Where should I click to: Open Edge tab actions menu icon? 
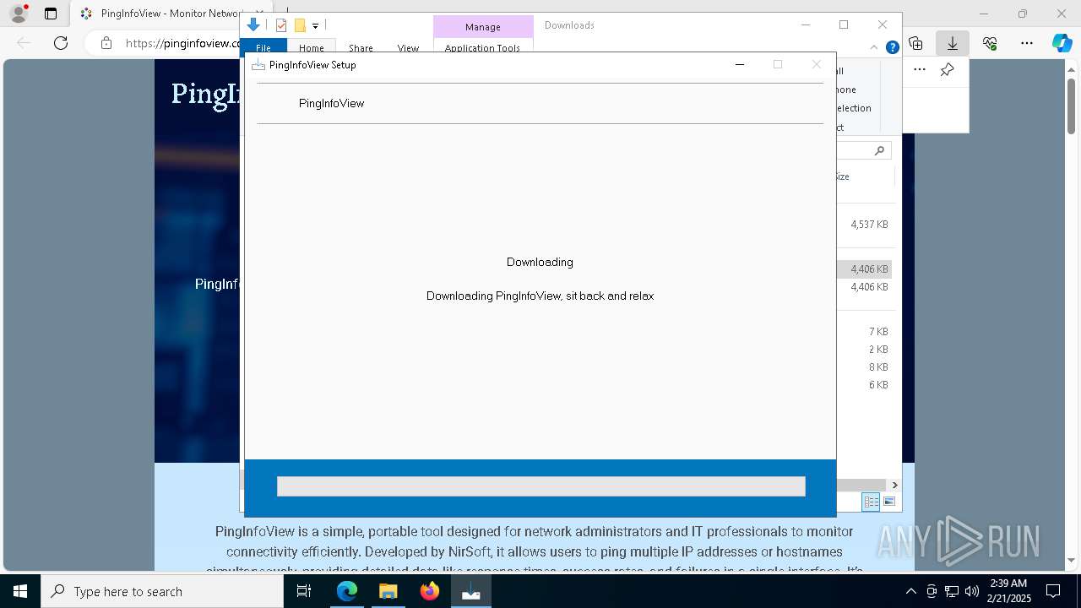pos(51,14)
